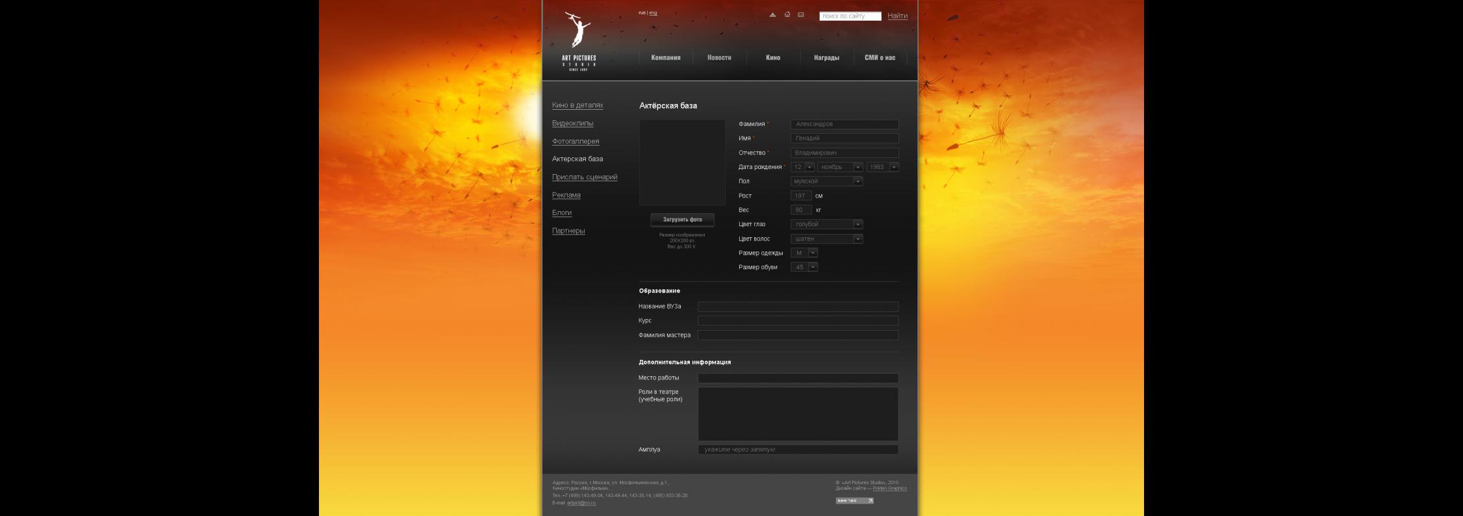Open Прислать сценарий in the sidebar
This screenshot has height=516, width=1463.
coord(585,177)
